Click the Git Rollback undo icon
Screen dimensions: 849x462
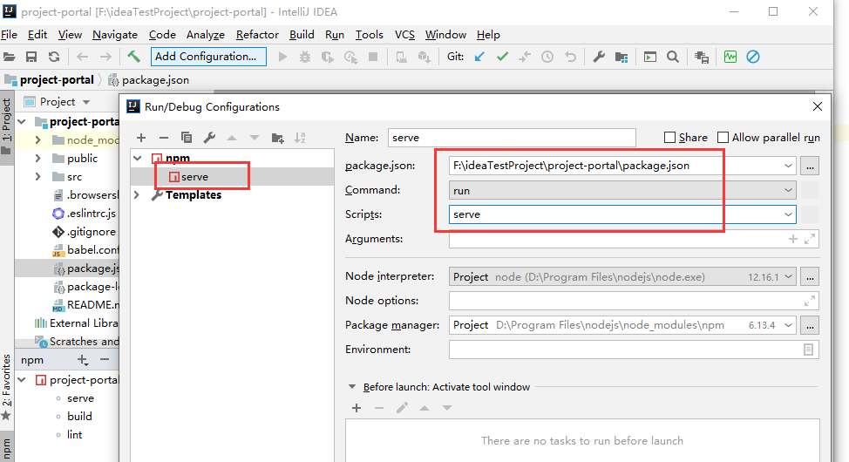570,57
